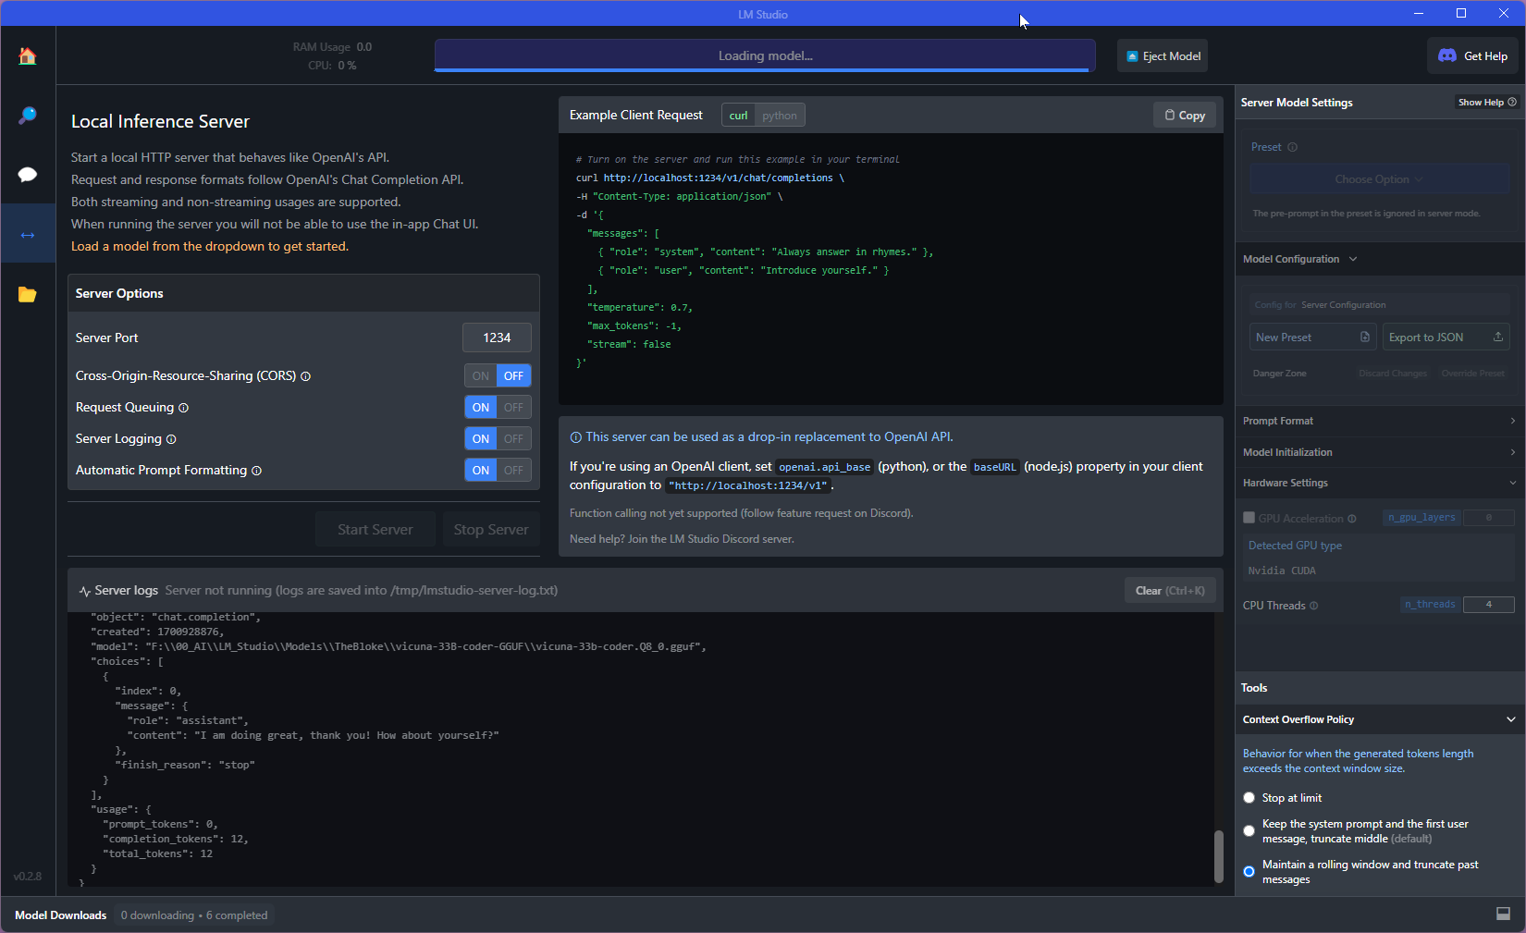
Task: Click the Preset info icon
Action: [x=1293, y=147]
